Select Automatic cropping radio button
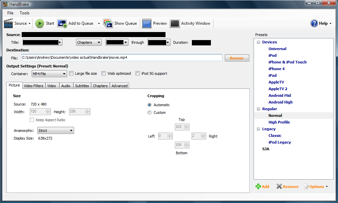The width and height of the screenshot is (338, 203). (x=149, y=105)
